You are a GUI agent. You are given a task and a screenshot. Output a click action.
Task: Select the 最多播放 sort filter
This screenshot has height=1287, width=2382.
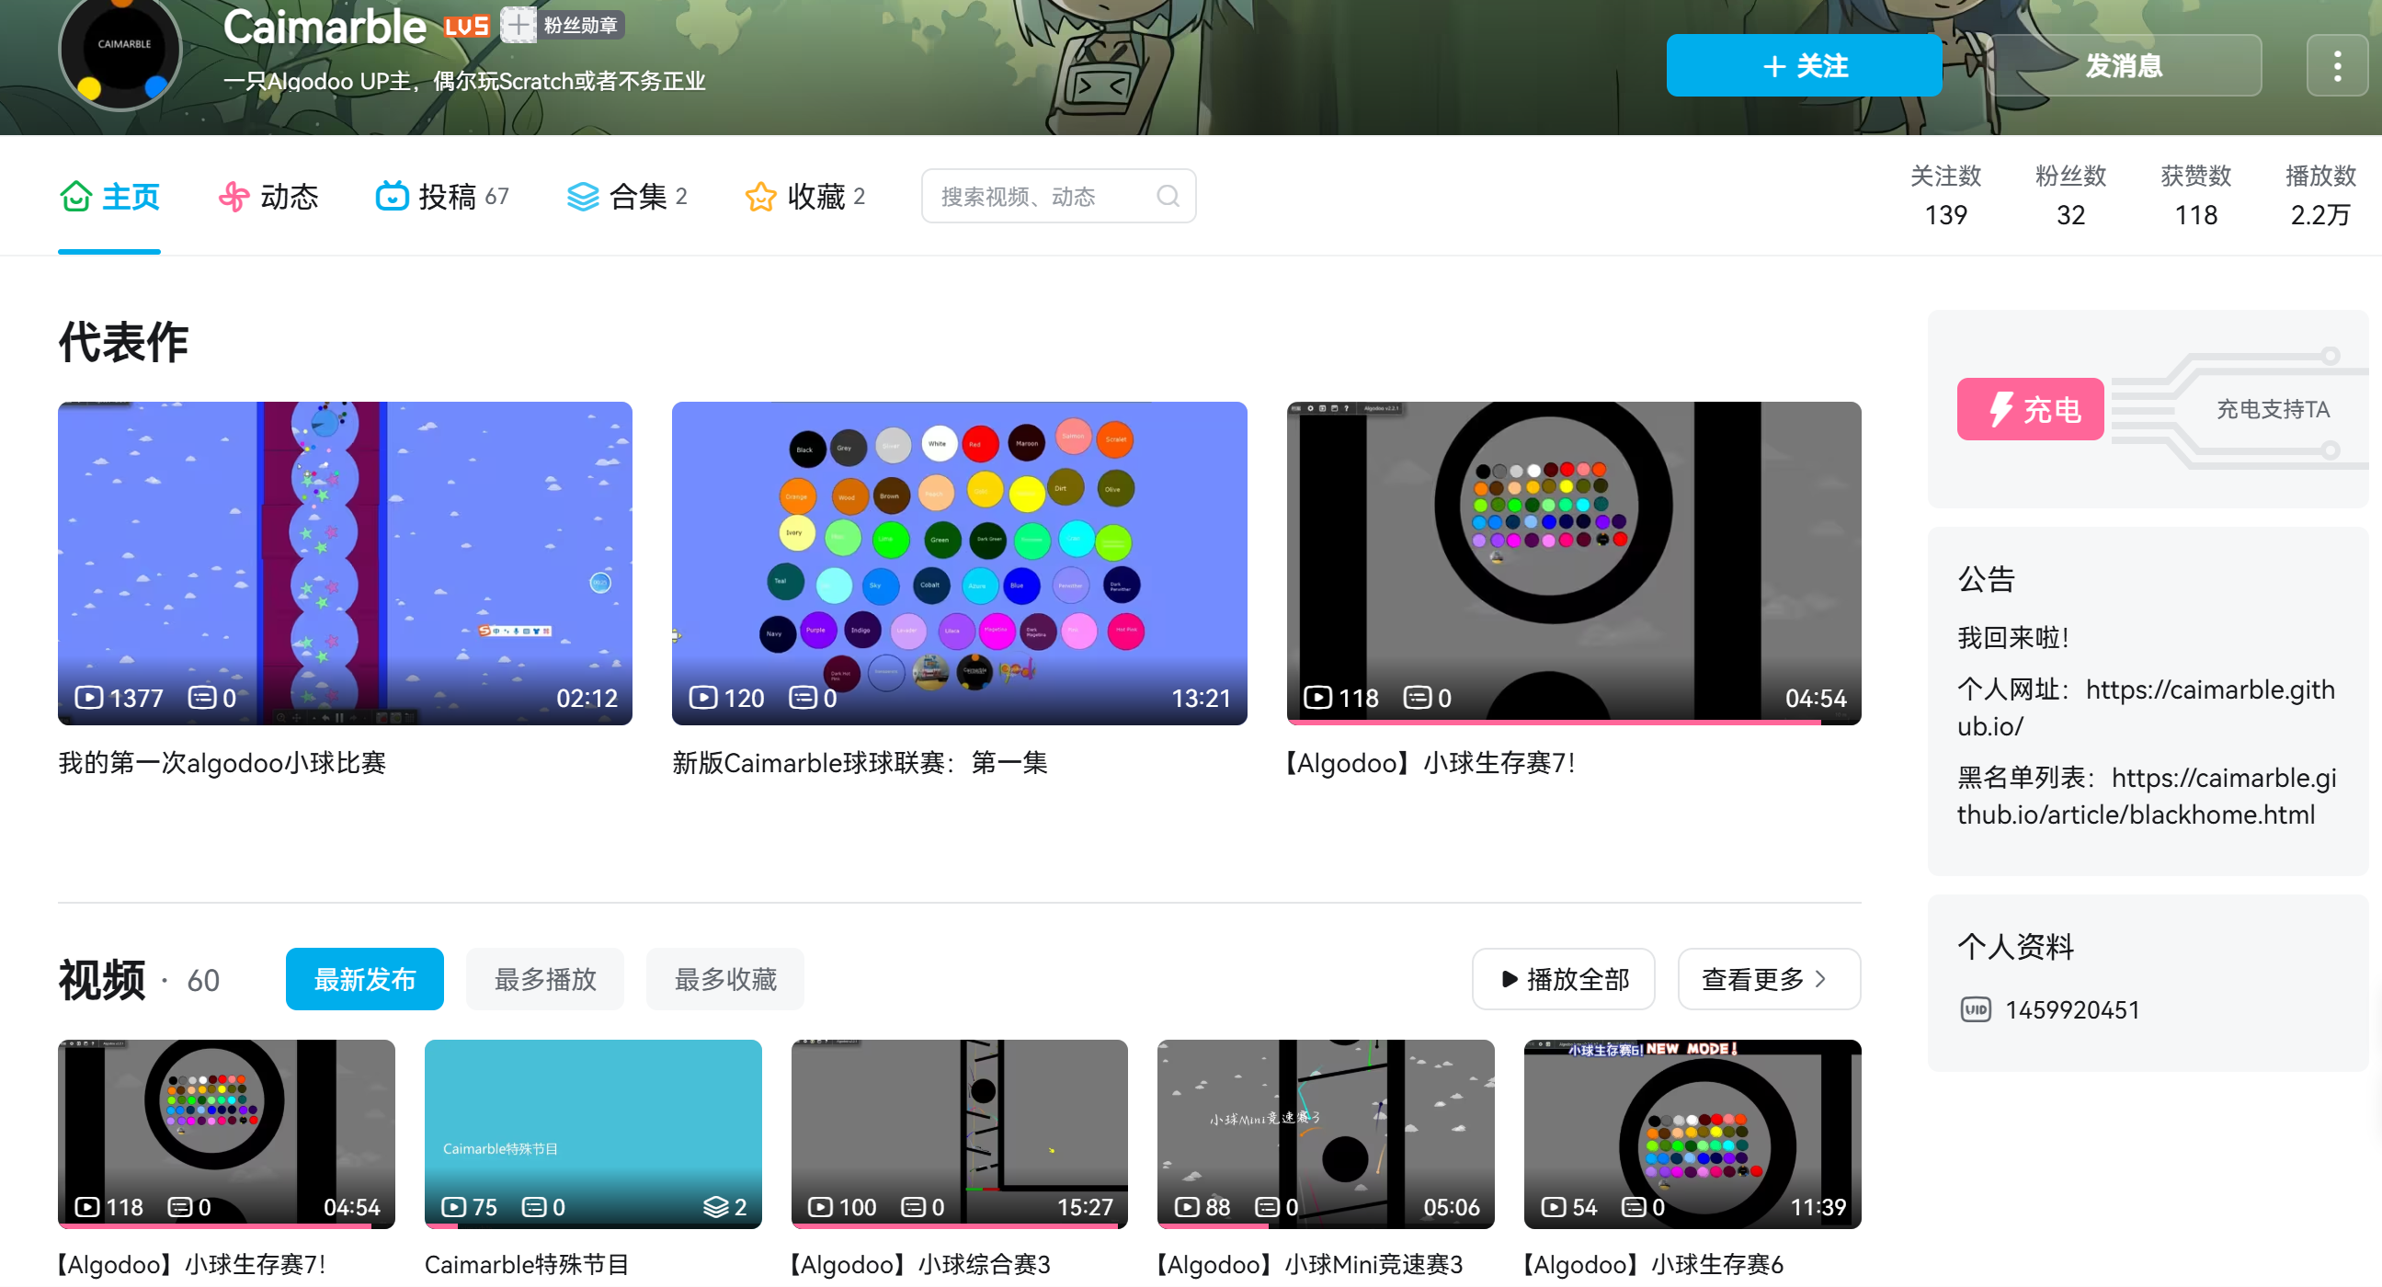(544, 979)
